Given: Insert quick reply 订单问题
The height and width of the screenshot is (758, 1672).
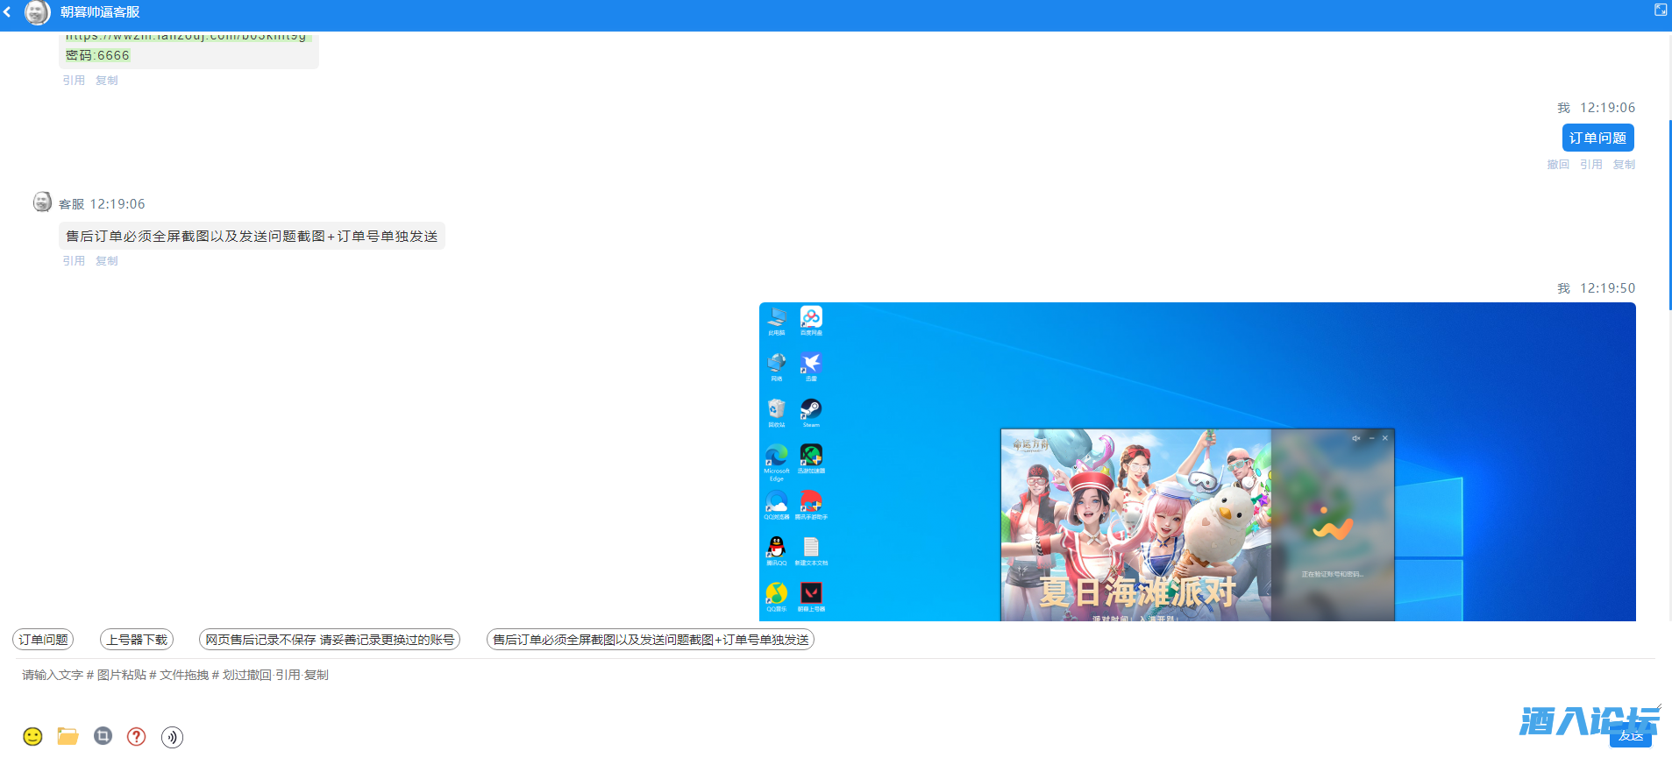Looking at the screenshot, I should point(43,640).
